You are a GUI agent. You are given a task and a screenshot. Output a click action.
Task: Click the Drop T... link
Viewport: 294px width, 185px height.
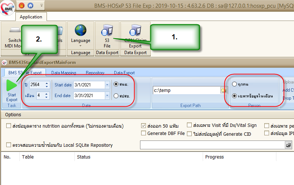point(288,98)
